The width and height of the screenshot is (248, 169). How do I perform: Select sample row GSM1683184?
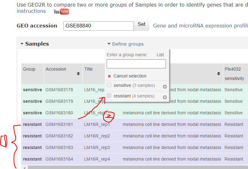pyautogui.click(x=59, y=159)
